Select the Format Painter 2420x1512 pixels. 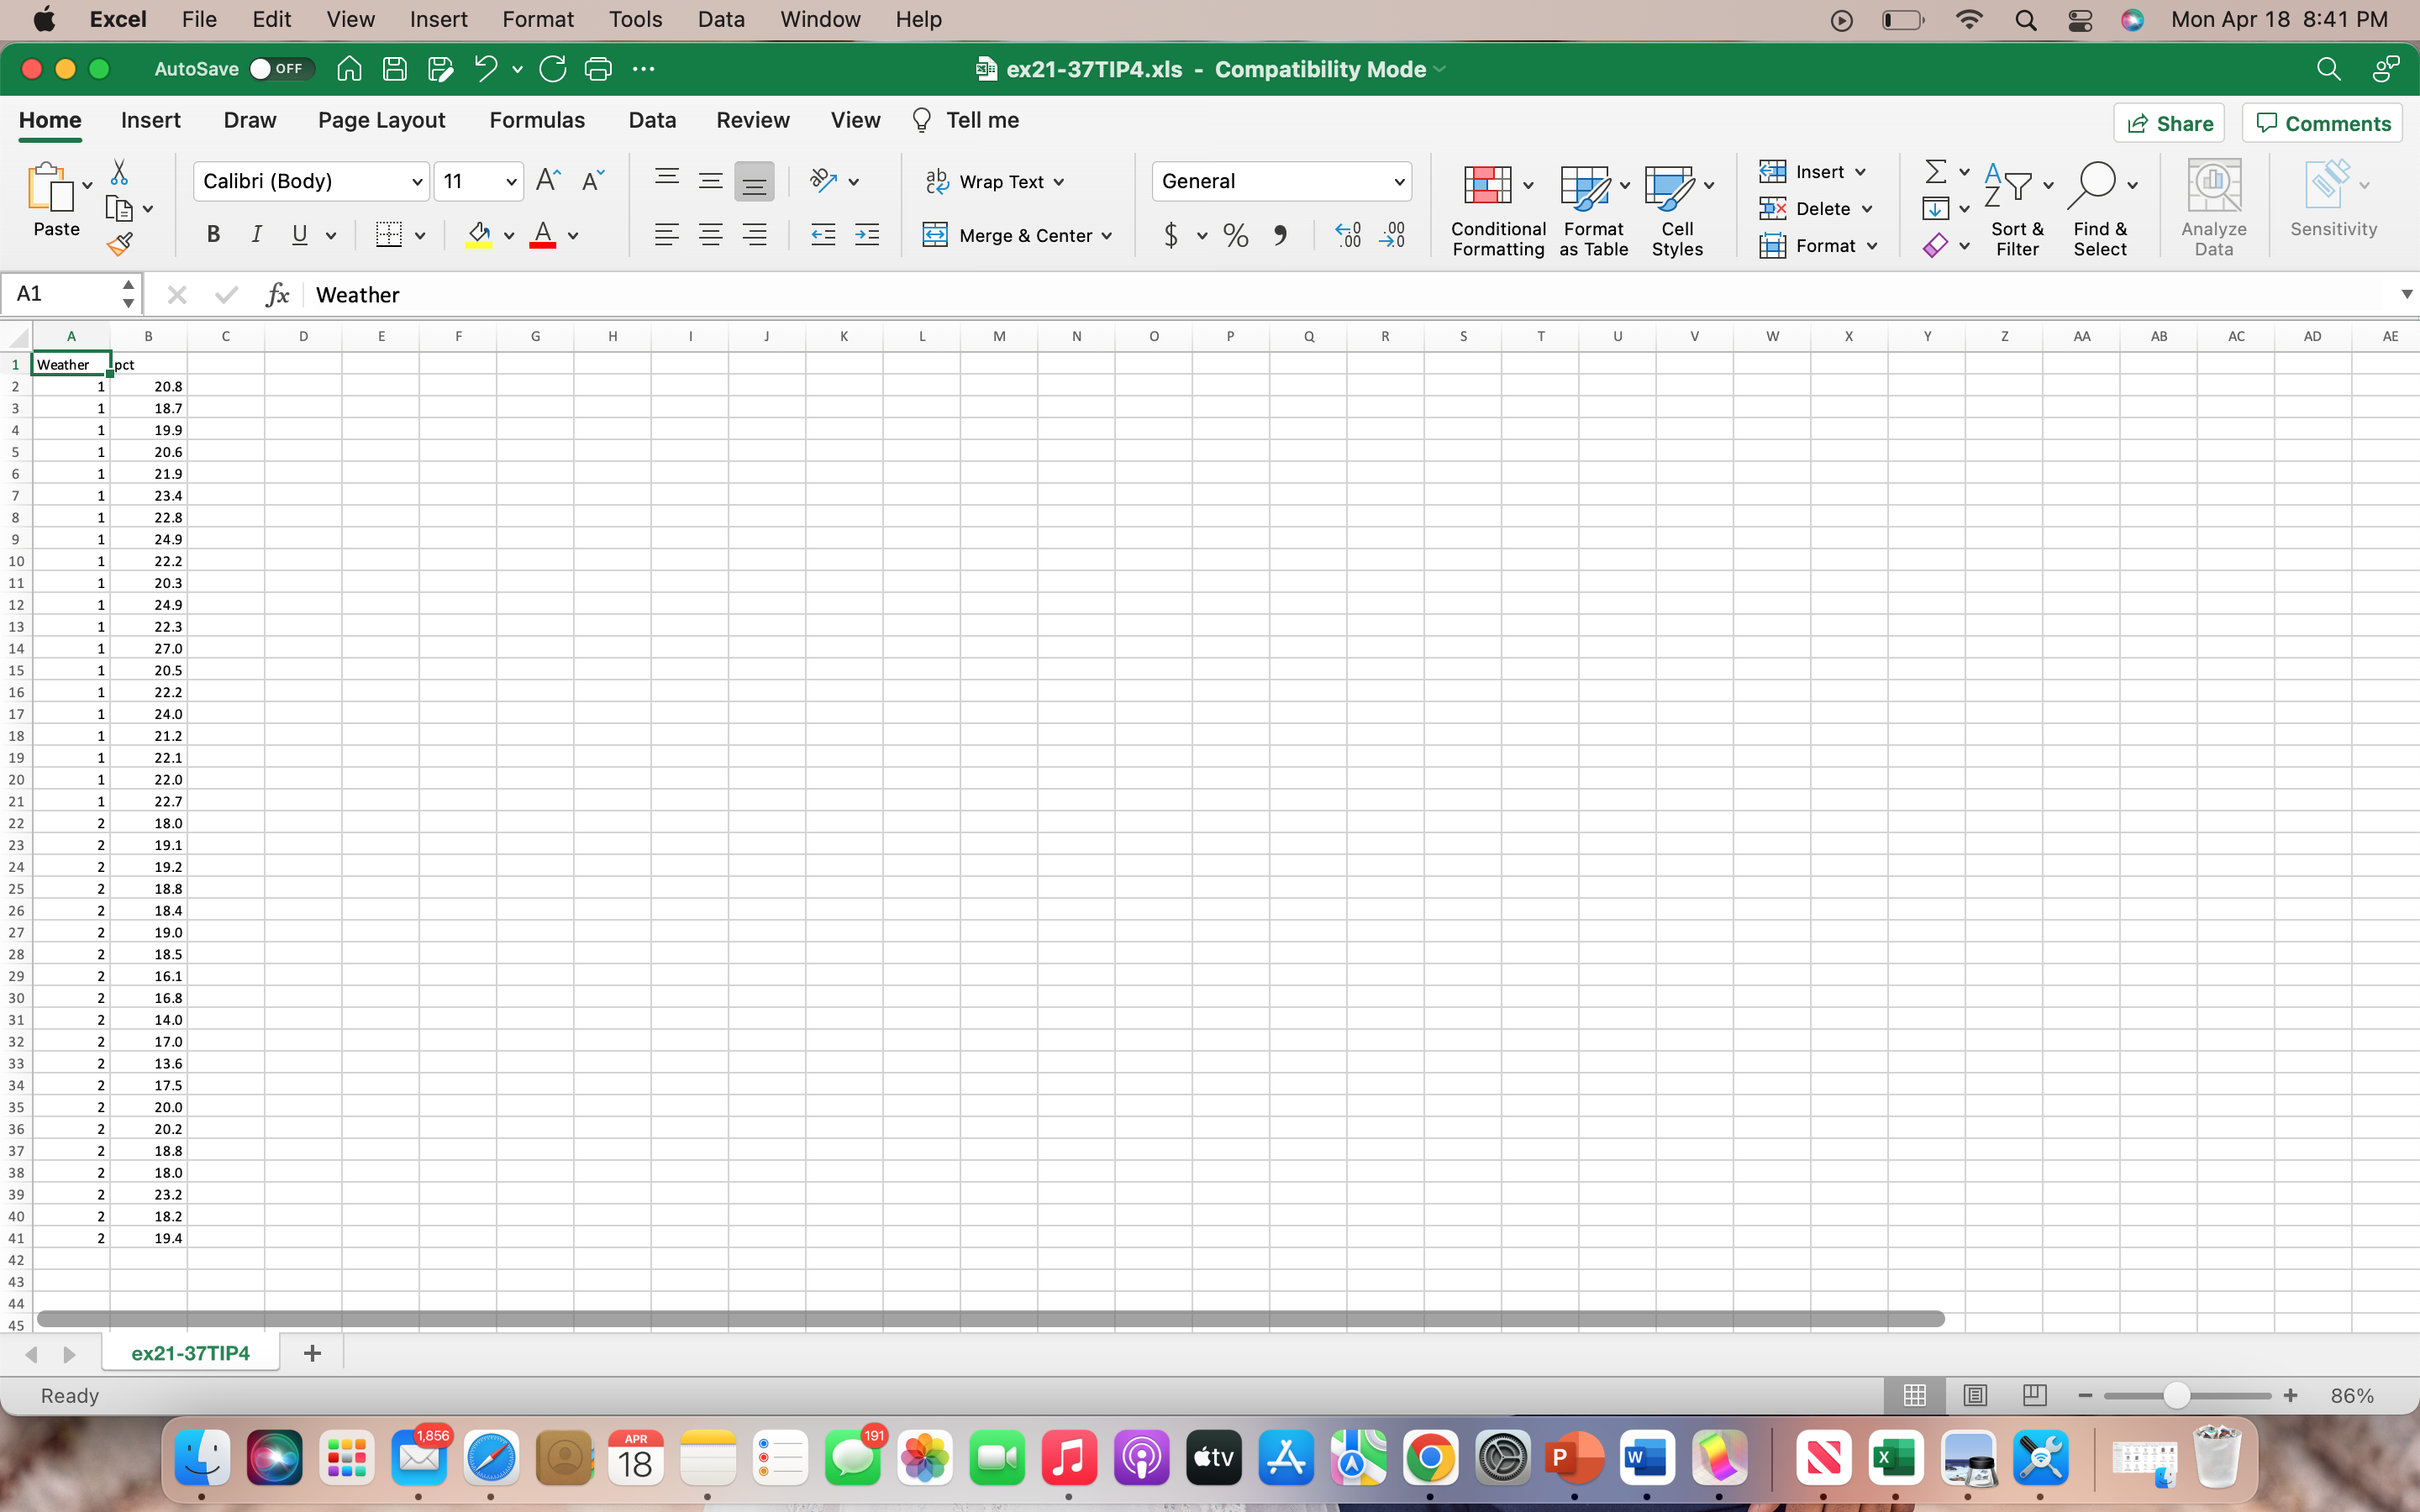pos(119,242)
